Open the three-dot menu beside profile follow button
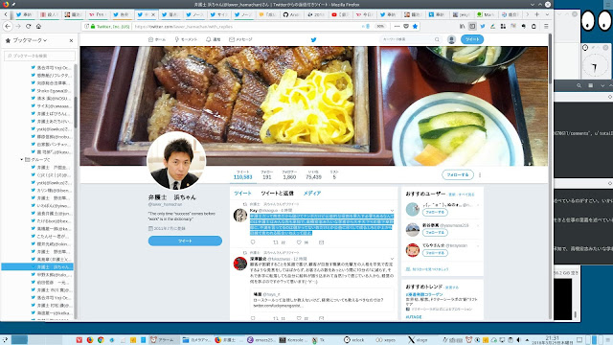 (x=480, y=174)
